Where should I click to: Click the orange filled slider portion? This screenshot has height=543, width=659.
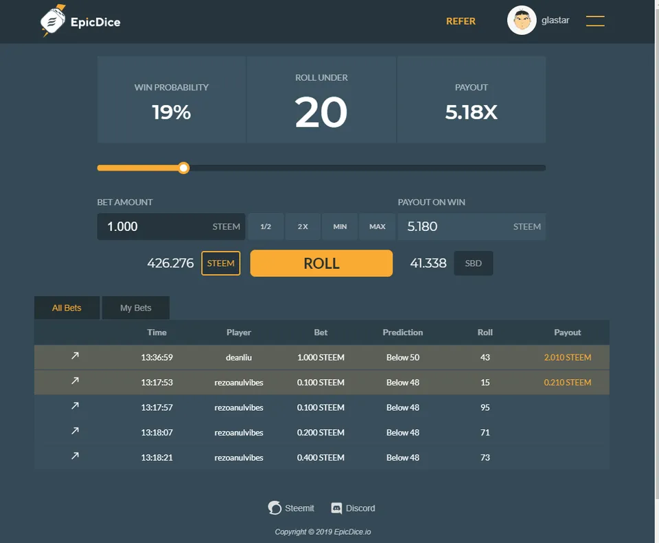pos(138,168)
